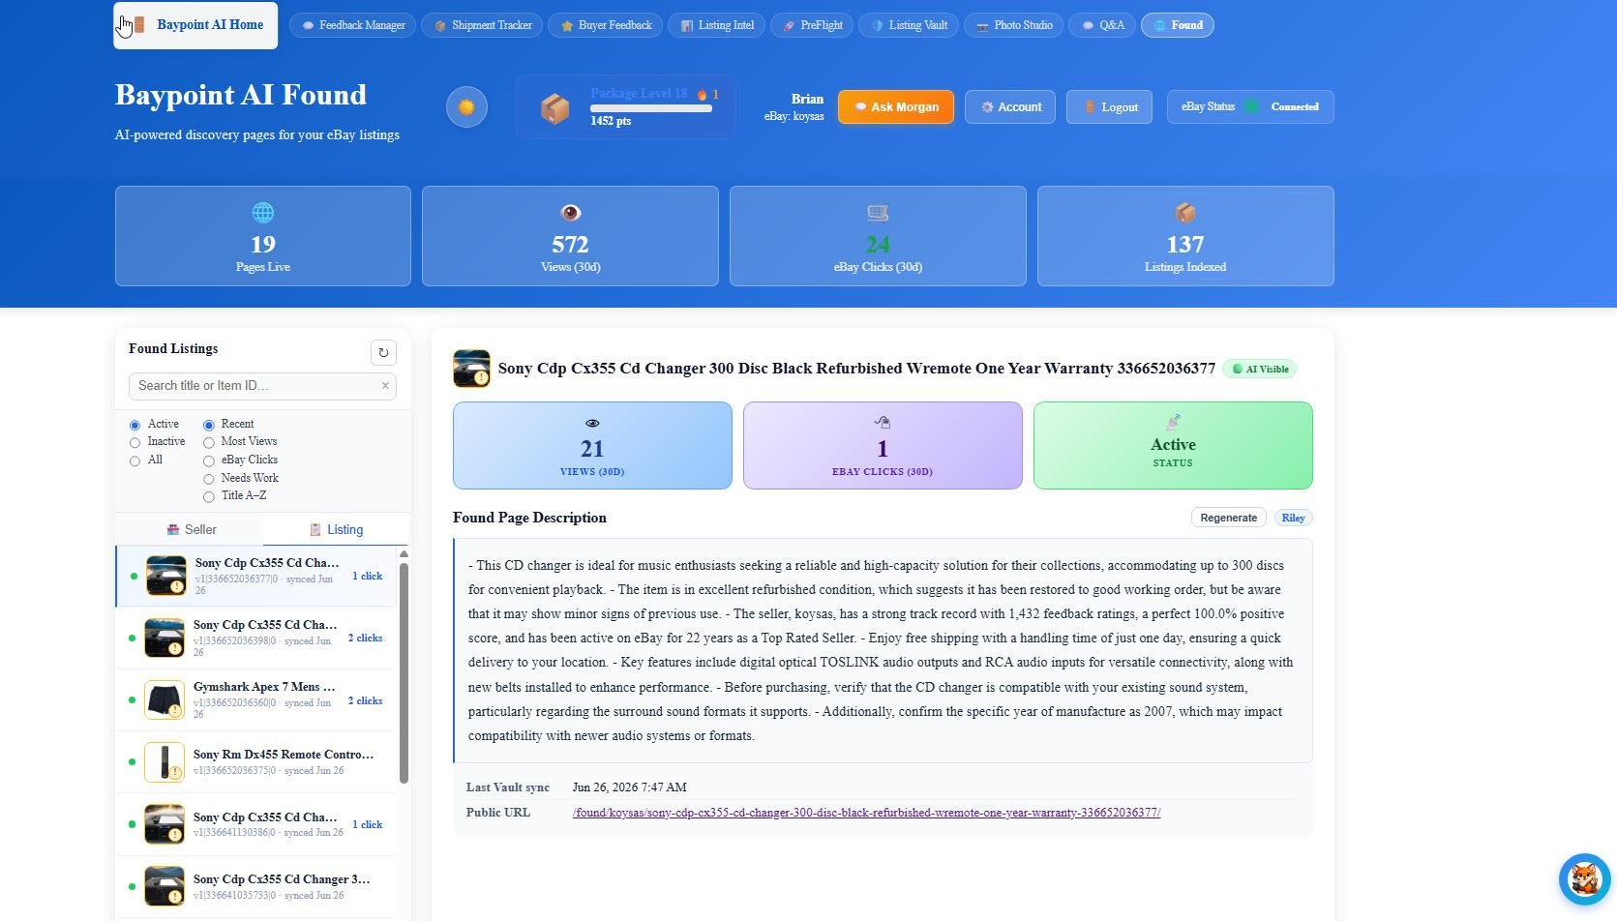Open the public Found page URL link
This screenshot has height=921, width=1617.
point(866,813)
